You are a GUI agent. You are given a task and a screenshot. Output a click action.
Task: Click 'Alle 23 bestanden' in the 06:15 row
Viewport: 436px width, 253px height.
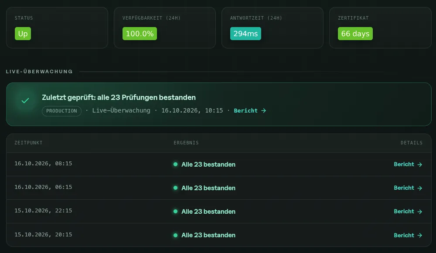[x=208, y=188]
